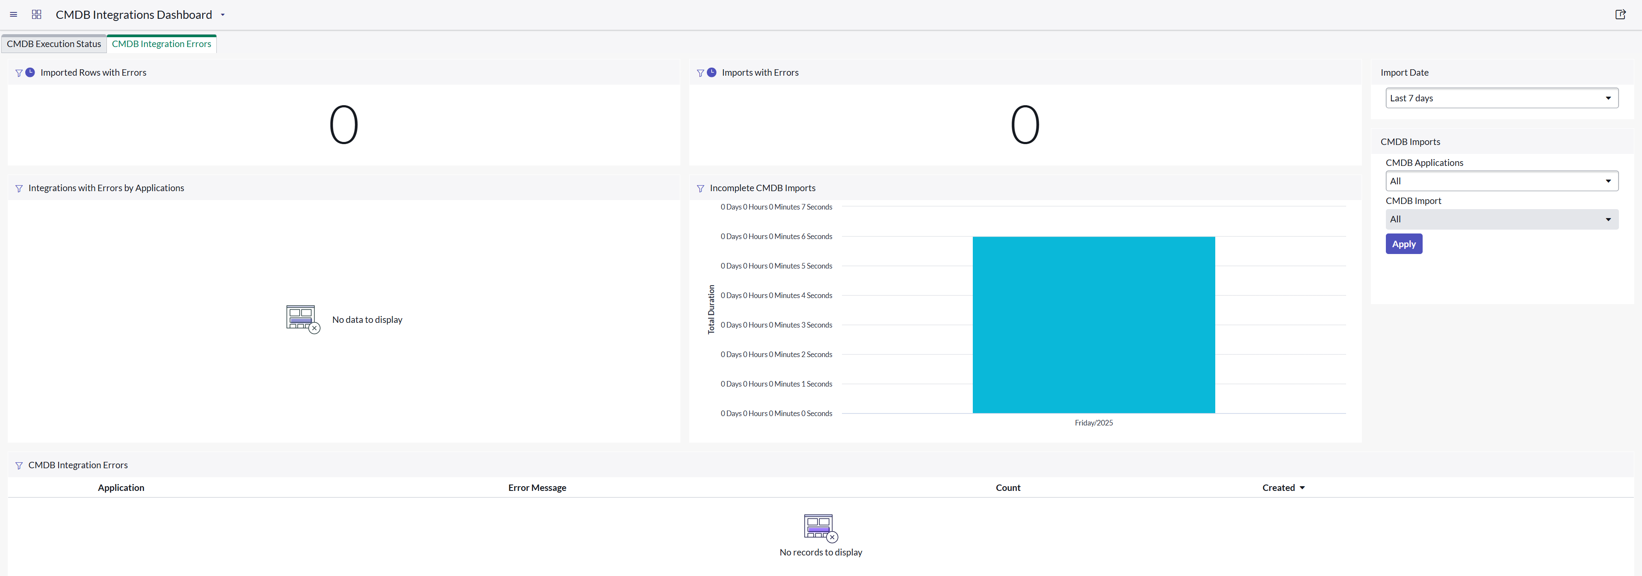This screenshot has width=1642, height=576.
Task: Click filter icon on Integrations with Errors by Applications
Action: (19, 189)
